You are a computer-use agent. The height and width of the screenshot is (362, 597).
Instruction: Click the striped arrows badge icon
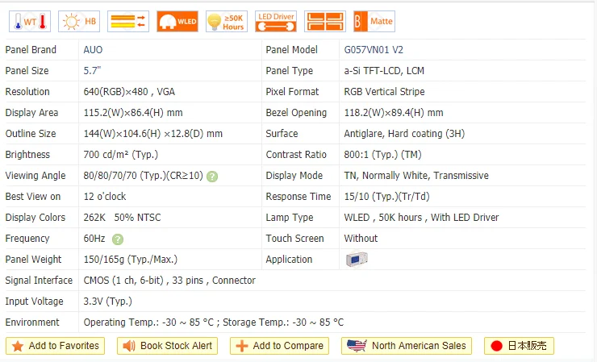tap(128, 21)
